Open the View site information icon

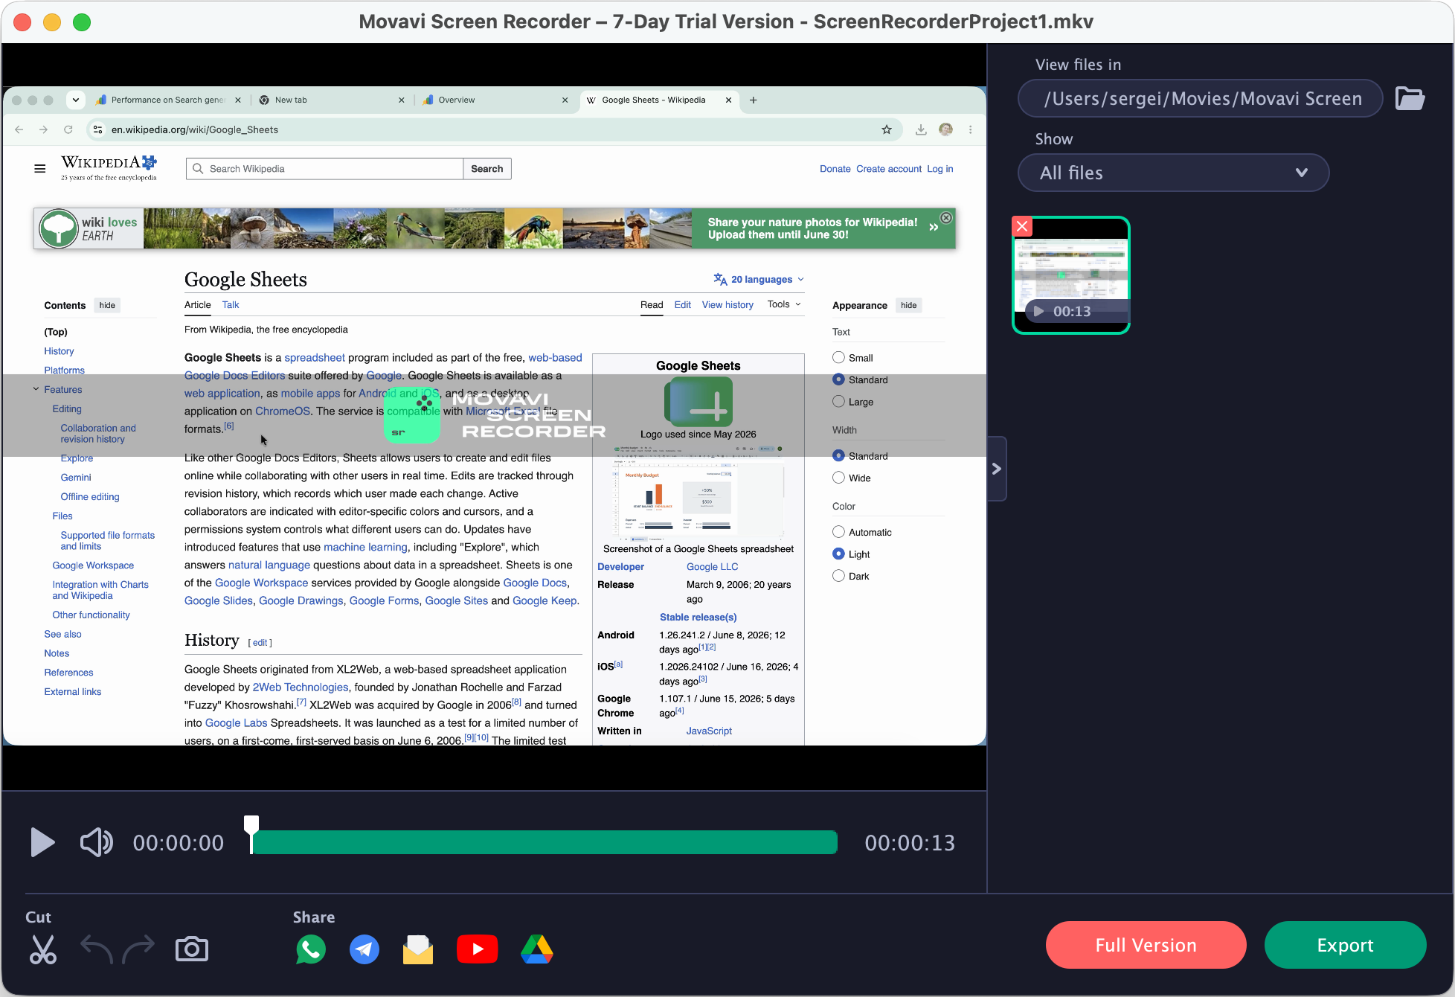click(97, 129)
